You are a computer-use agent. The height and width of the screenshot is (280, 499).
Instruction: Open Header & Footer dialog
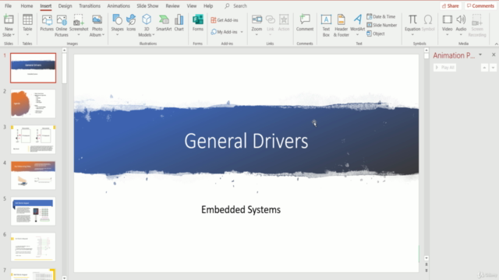[x=342, y=26]
